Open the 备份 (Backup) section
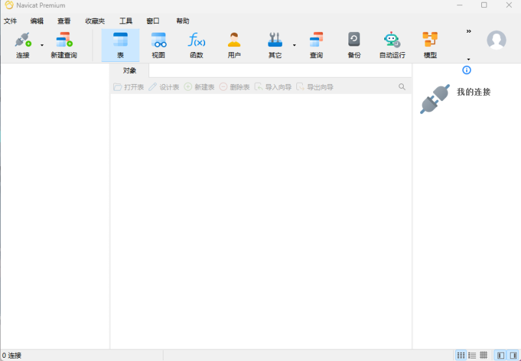This screenshot has height=361, width=521. tap(354, 44)
